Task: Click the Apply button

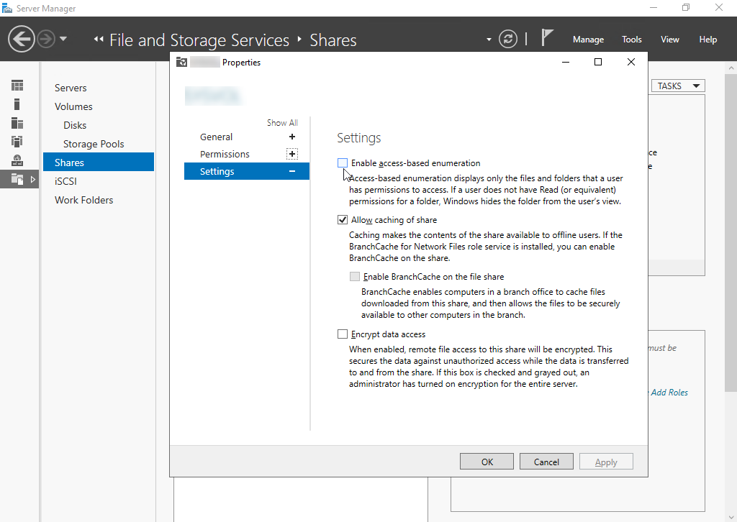Action: coord(606,462)
